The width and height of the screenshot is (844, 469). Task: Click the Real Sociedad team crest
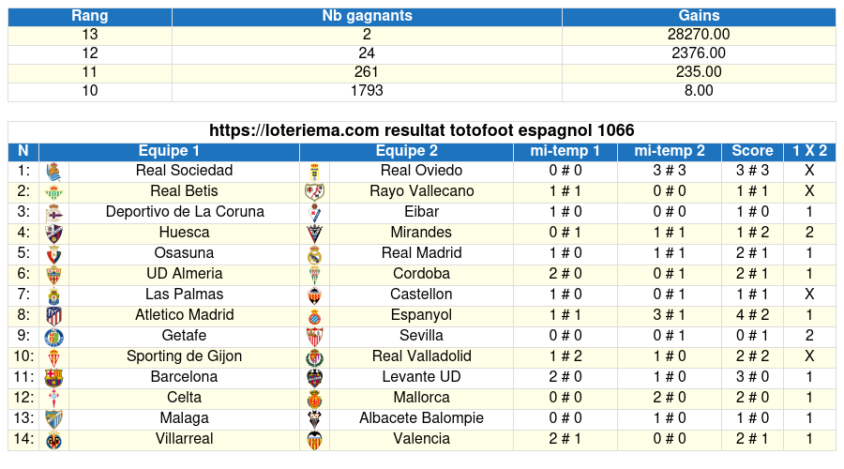tap(53, 172)
